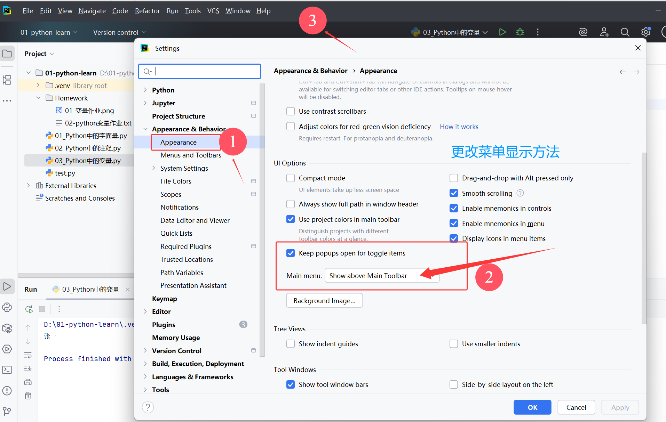Click the green Run triangle in main toolbar
Screen dimensions: 666x422
tap(502, 32)
